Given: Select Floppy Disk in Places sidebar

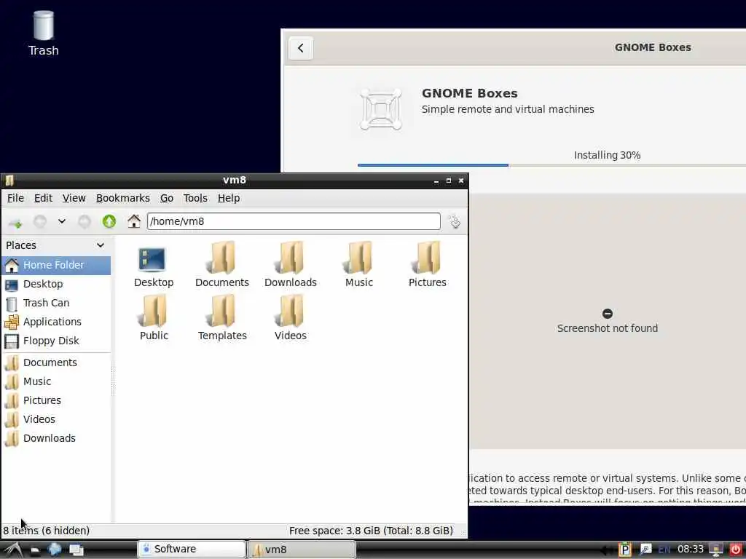Looking at the screenshot, I should click(x=56, y=341).
